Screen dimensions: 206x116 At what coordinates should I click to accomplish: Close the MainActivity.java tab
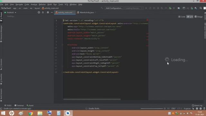[x=95, y=13]
